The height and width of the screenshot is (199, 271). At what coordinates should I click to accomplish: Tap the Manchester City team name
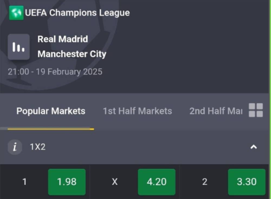(72, 54)
